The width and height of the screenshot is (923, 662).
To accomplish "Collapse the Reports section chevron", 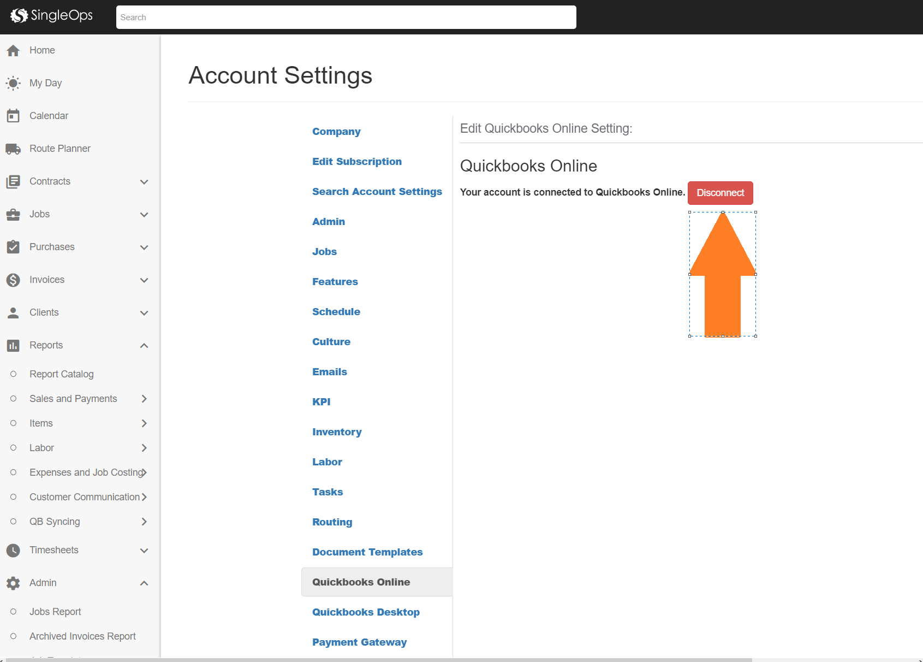I will coord(144,345).
